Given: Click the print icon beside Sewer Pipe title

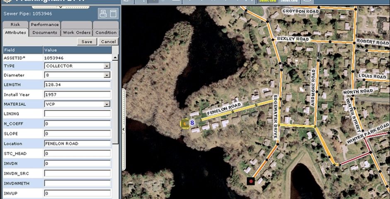Looking at the screenshot, I should [103, 13].
